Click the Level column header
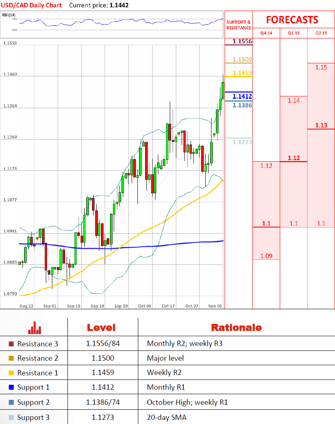The image size is (335, 424). tap(101, 328)
